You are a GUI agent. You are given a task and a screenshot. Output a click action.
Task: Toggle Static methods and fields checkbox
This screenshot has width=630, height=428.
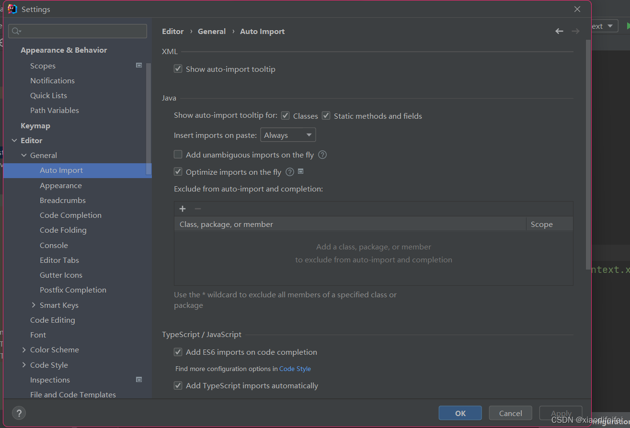point(326,116)
